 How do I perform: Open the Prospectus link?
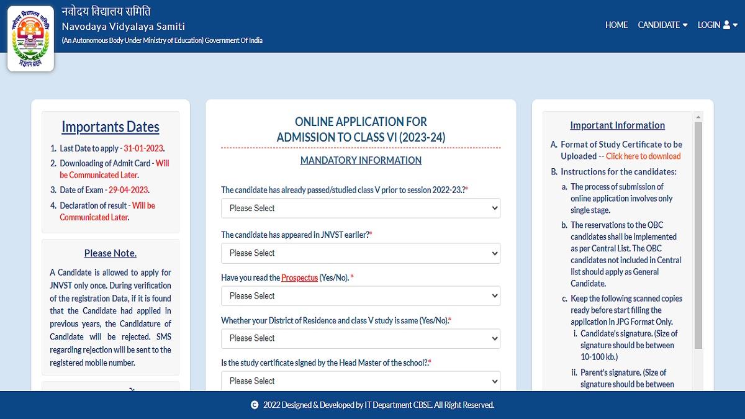pos(299,277)
